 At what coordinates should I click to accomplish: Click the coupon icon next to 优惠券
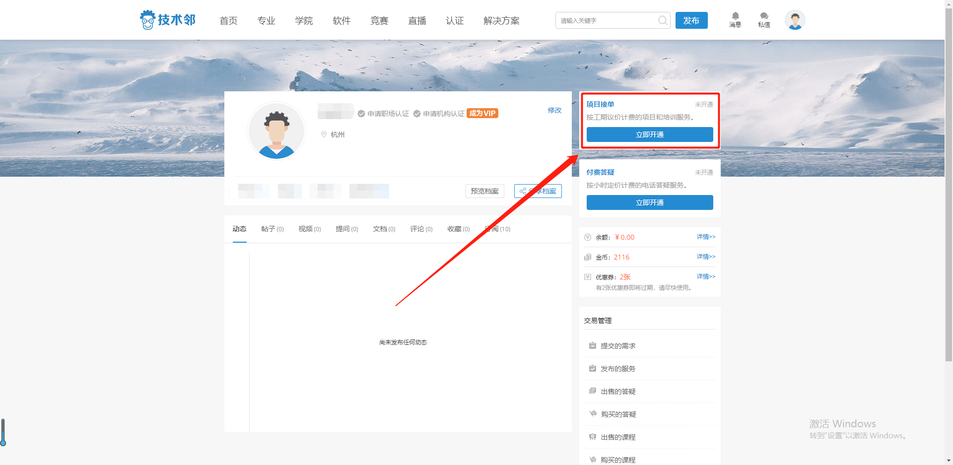(588, 276)
